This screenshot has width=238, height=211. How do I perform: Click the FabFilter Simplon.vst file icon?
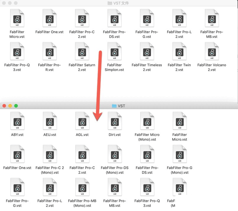(x=115, y=51)
